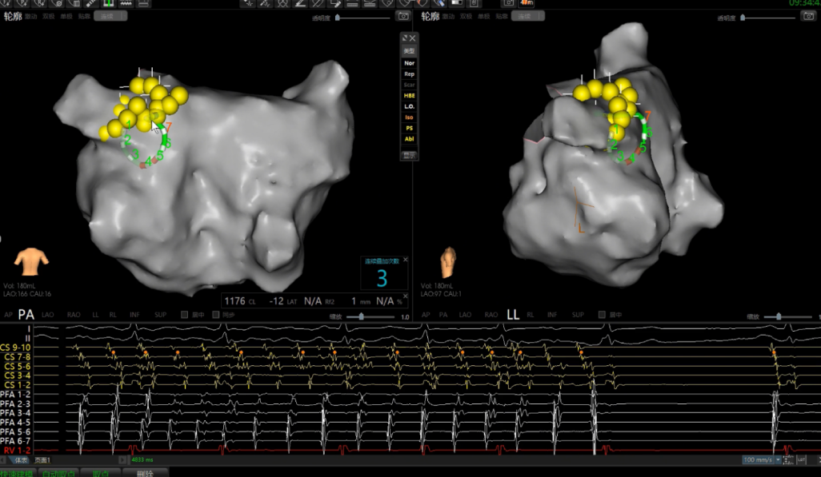Viewport: 821px width, 477px height.
Task: Click the 删除 button at the bottom
Action: (145, 473)
